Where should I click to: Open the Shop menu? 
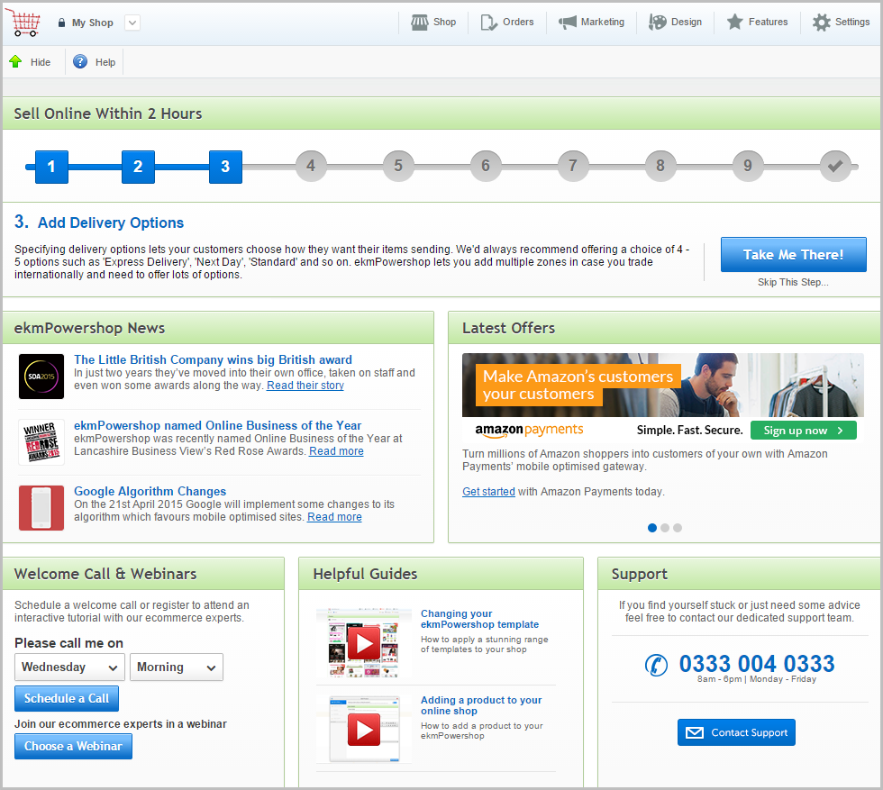pos(433,23)
